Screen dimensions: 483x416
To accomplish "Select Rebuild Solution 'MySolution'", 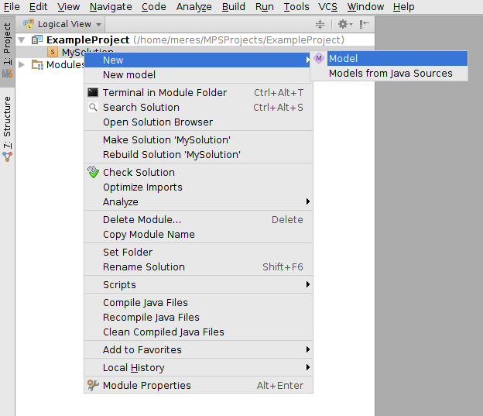I will tap(198, 154).
